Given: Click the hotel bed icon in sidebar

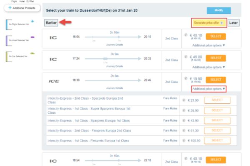Looking at the screenshot, I should pyautogui.click(x=32, y=37).
